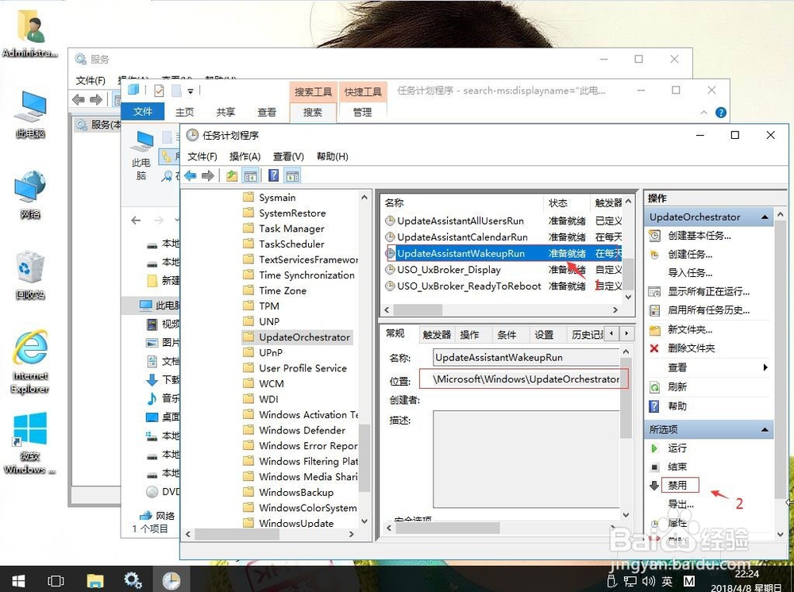Select the USO_UxBroker_ReadyToReboot task

(469, 286)
